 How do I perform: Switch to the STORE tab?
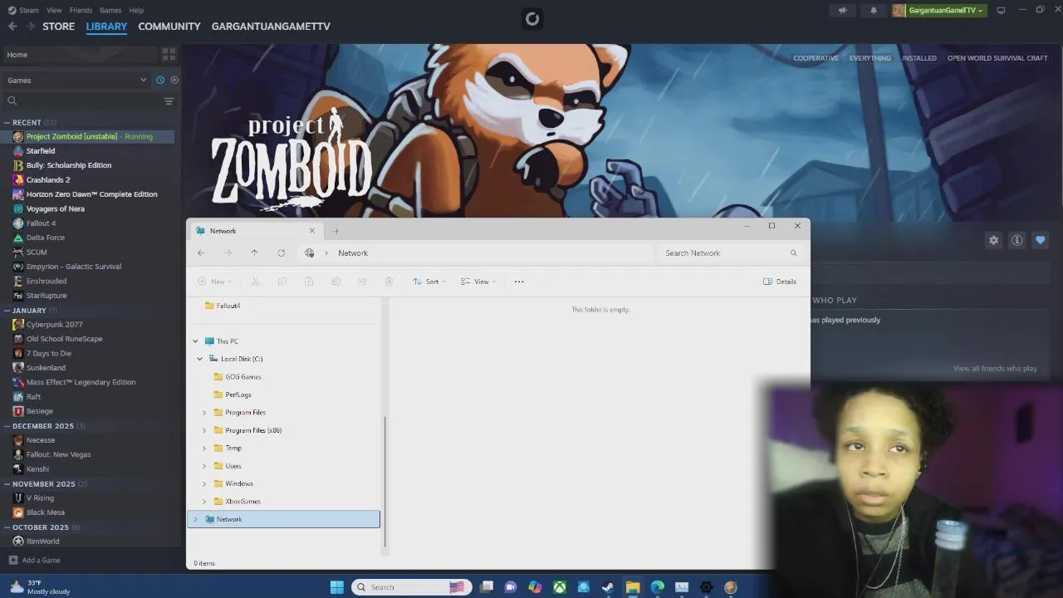coord(58,27)
